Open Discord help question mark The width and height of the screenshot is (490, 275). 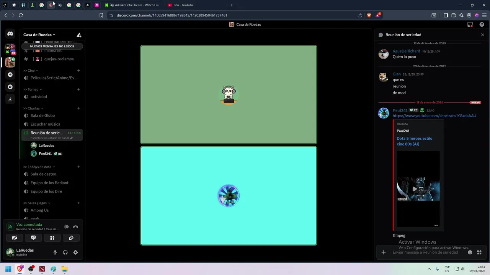click(482, 24)
